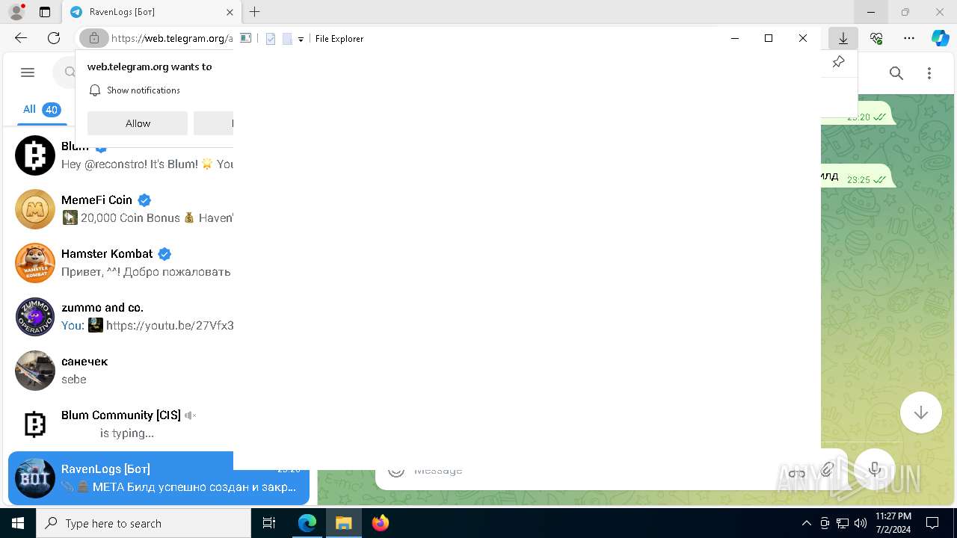Viewport: 957px width, 538px height.
Task: Open Edge tab actions menu
Action: (x=45, y=12)
